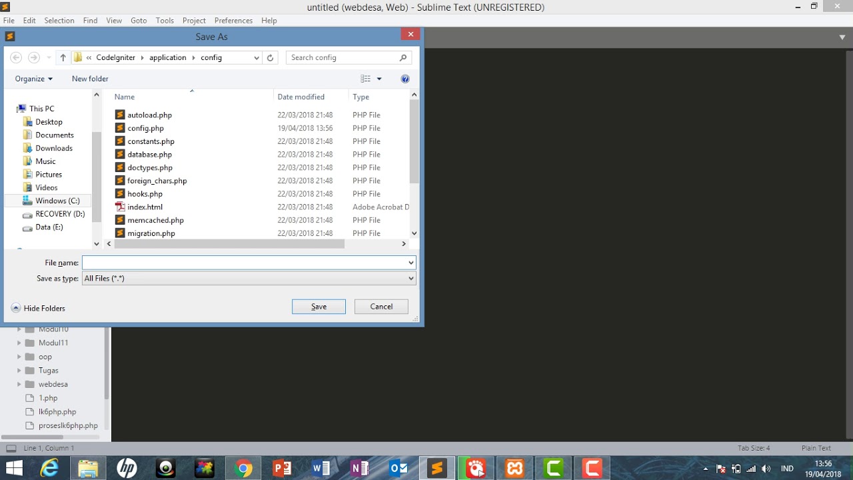853x480 pixels.
Task: Open the Save as type combo box
Action: (249, 279)
